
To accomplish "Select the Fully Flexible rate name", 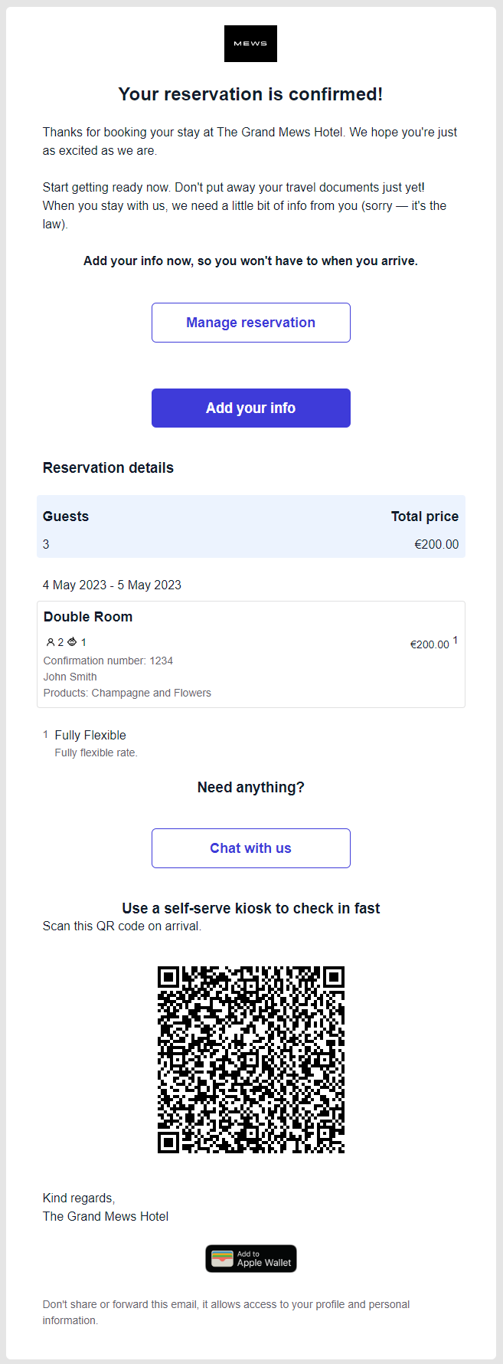I will (x=90, y=734).
